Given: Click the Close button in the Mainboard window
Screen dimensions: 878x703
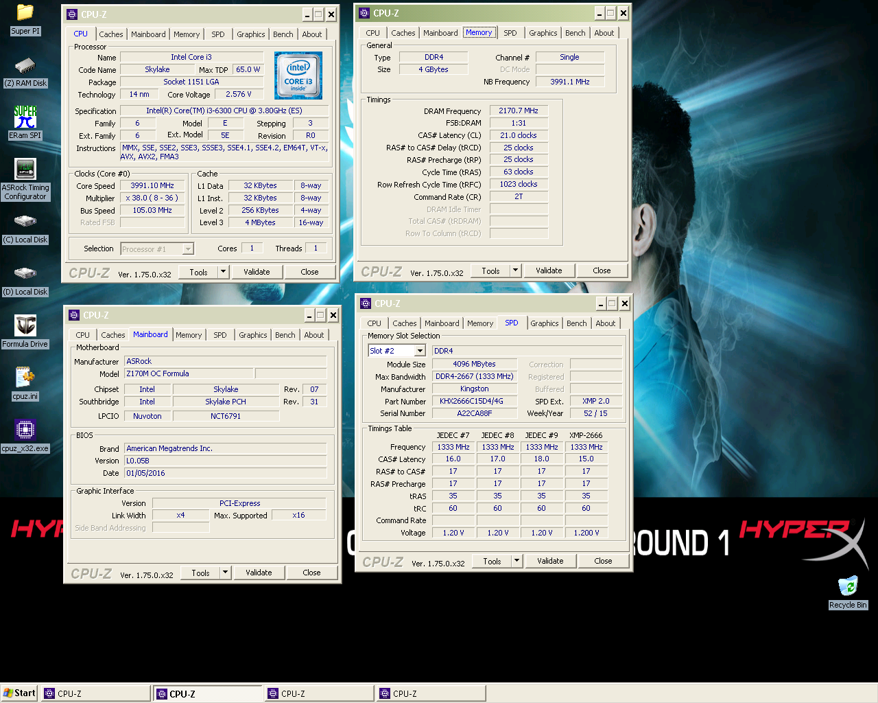Looking at the screenshot, I should pyautogui.click(x=311, y=573).
